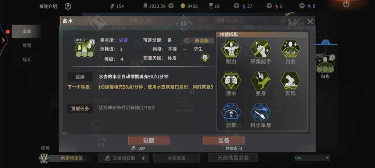Viewport: 375px width, 168px height.
Task: Select the 自愈 self-heal icon in recommendations
Action: point(290,49)
